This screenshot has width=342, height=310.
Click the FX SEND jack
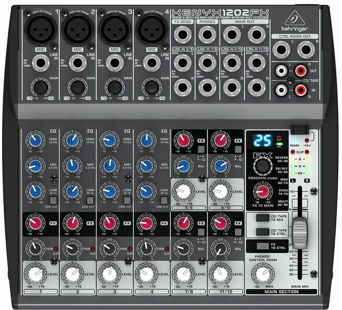coord(183,35)
